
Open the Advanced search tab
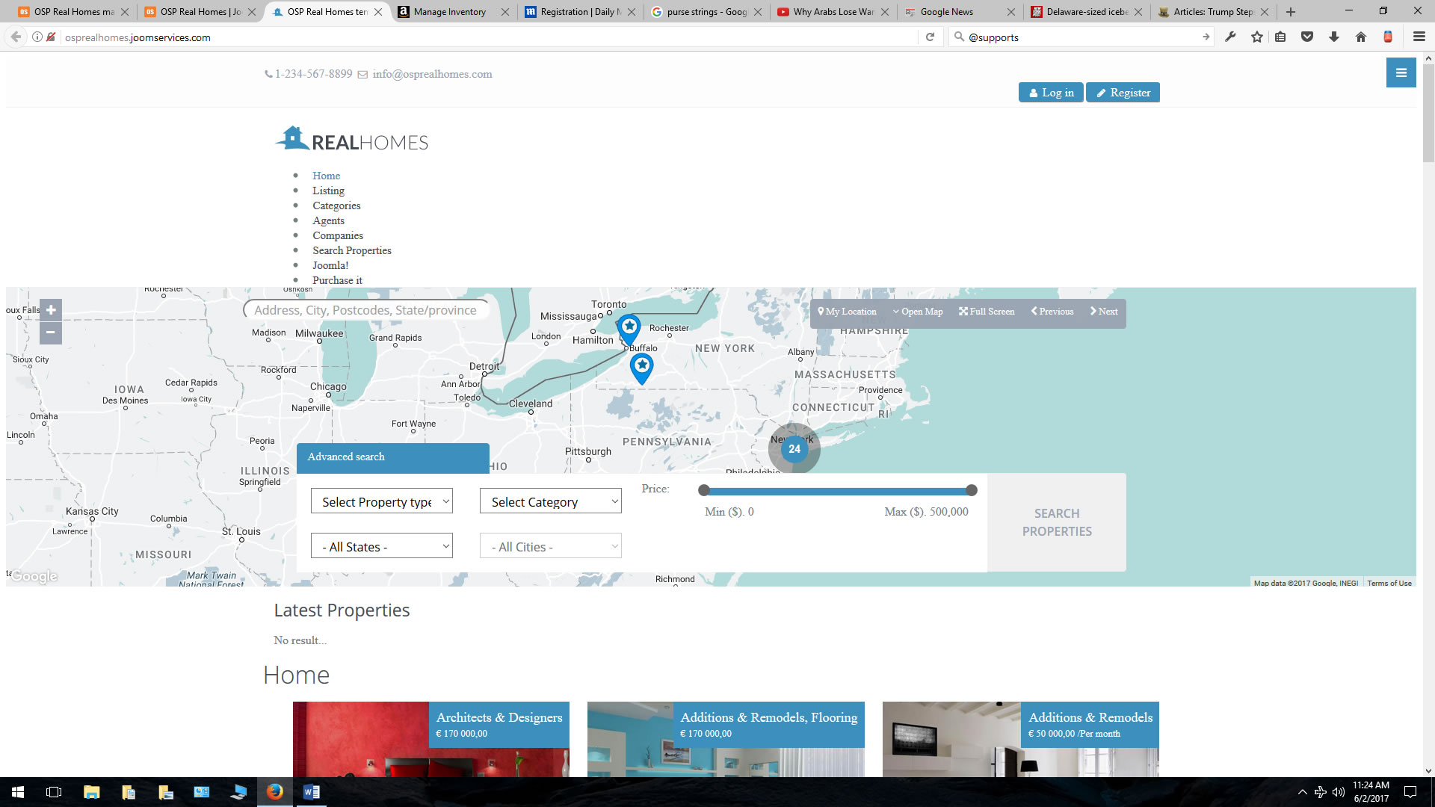[393, 457]
